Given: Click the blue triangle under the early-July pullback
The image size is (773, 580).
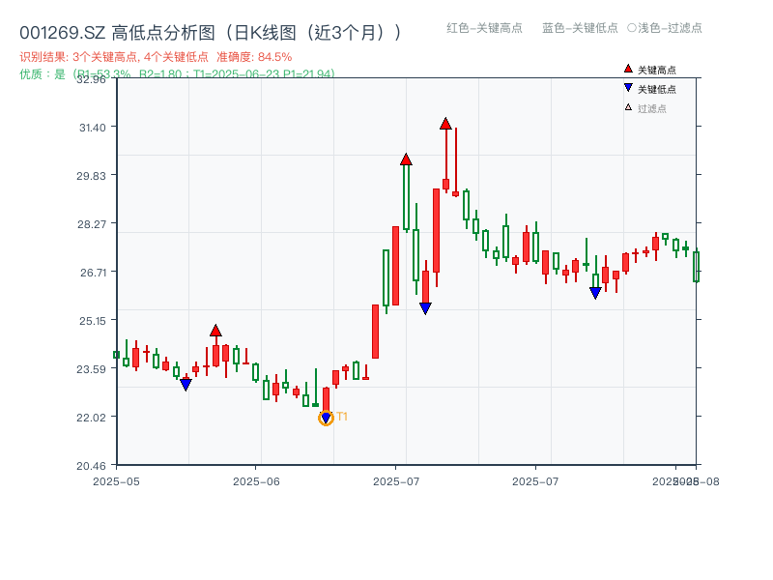Looking at the screenshot, I should [425, 305].
